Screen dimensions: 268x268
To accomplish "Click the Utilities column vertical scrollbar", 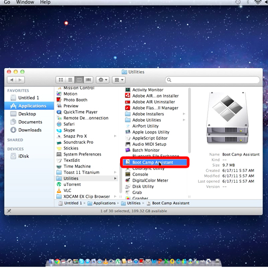I will click(189, 121).
